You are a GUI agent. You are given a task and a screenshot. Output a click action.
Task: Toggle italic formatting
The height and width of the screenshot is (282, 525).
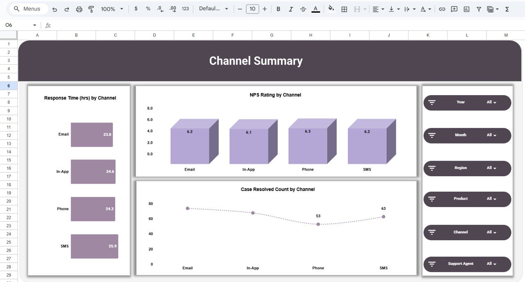point(291,8)
